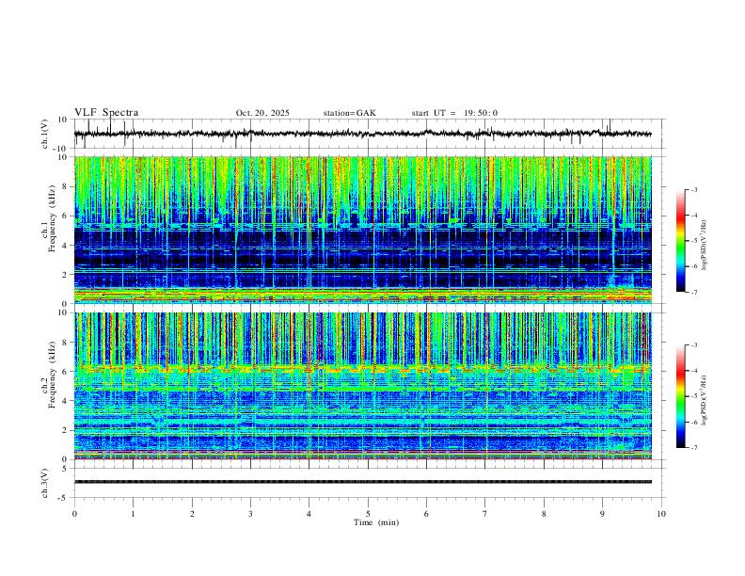This screenshot has width=745, height=576.
Task: Click the ch.2 spectrogram color bar
Action: 681,396
